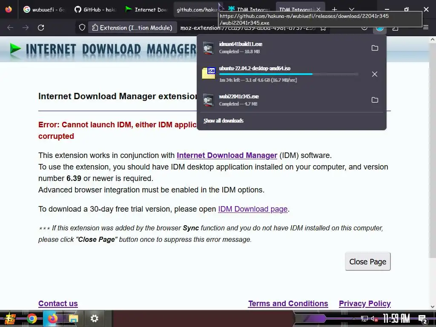This screenshot has height=327, width=436.
Task: Click the Internet Download Manager banner logo
Action: tap(103, 49)
